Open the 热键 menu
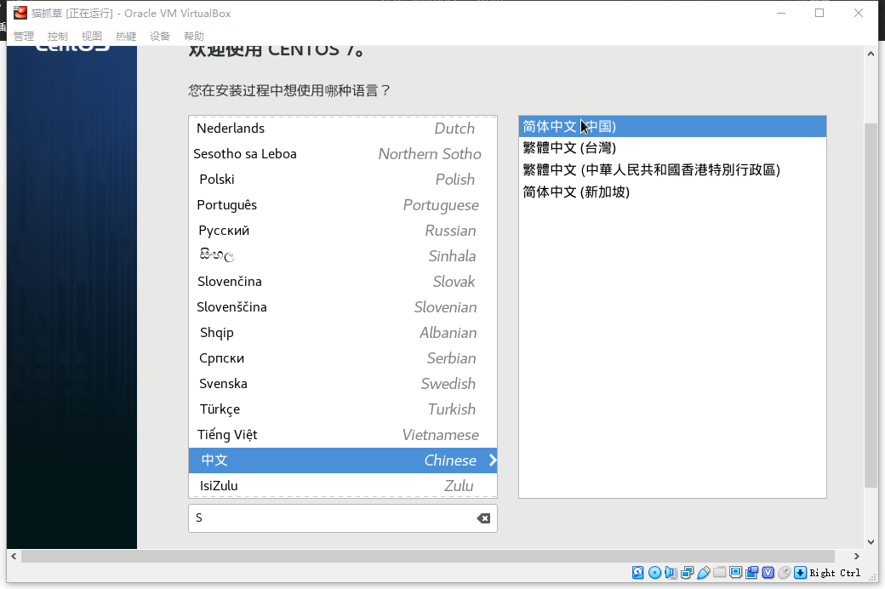This screenshot has width=885, height=589. pos(126,36)
